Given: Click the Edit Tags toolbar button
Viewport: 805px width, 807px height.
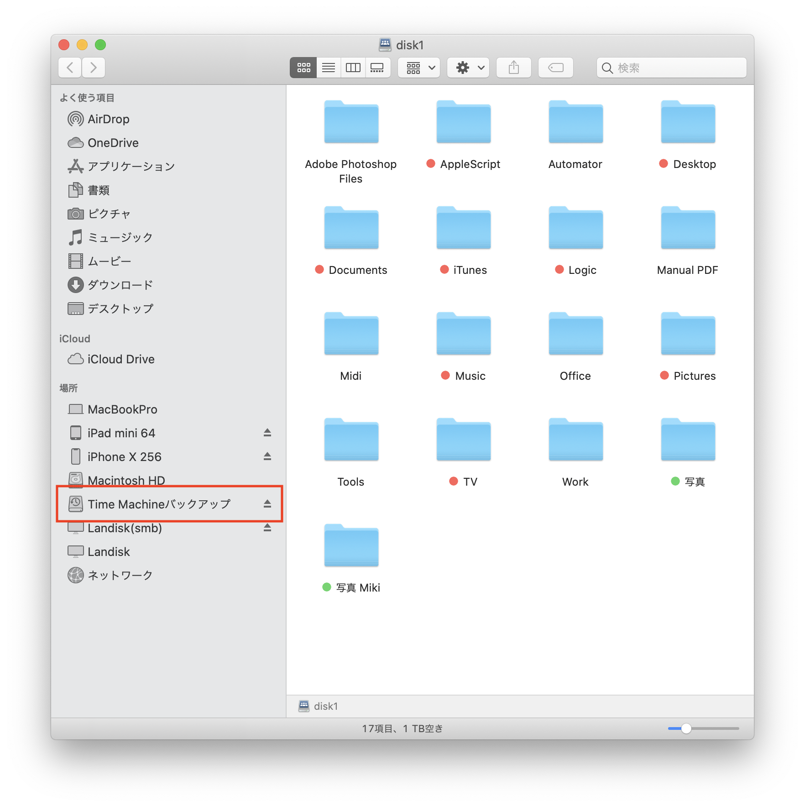Looking at the screenshot, I should coord(556,68).
